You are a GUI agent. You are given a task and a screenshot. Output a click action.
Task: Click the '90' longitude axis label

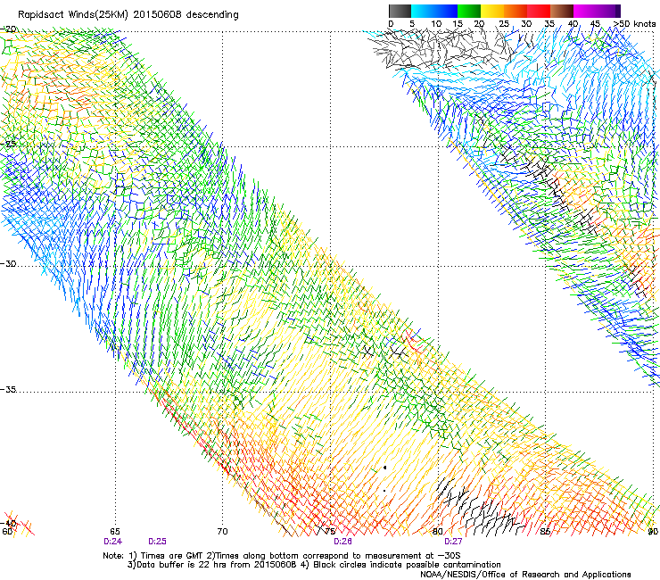pos(653,531)
